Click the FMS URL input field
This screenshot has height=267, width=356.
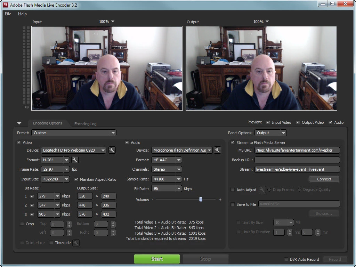pos(297,150)
